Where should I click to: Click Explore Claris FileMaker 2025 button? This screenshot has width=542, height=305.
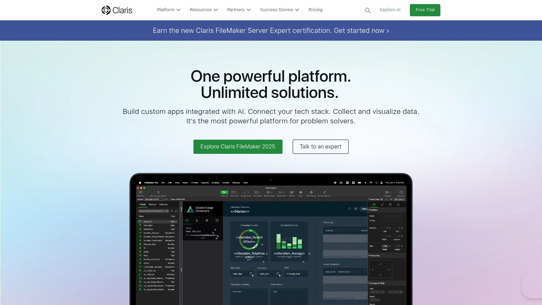click(x=238, y=147)
